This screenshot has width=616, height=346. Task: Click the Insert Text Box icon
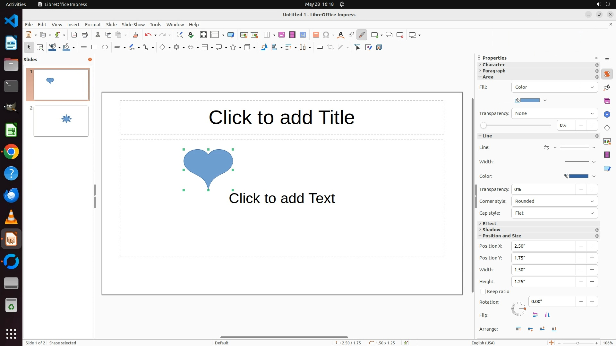[x=316, y=35]
